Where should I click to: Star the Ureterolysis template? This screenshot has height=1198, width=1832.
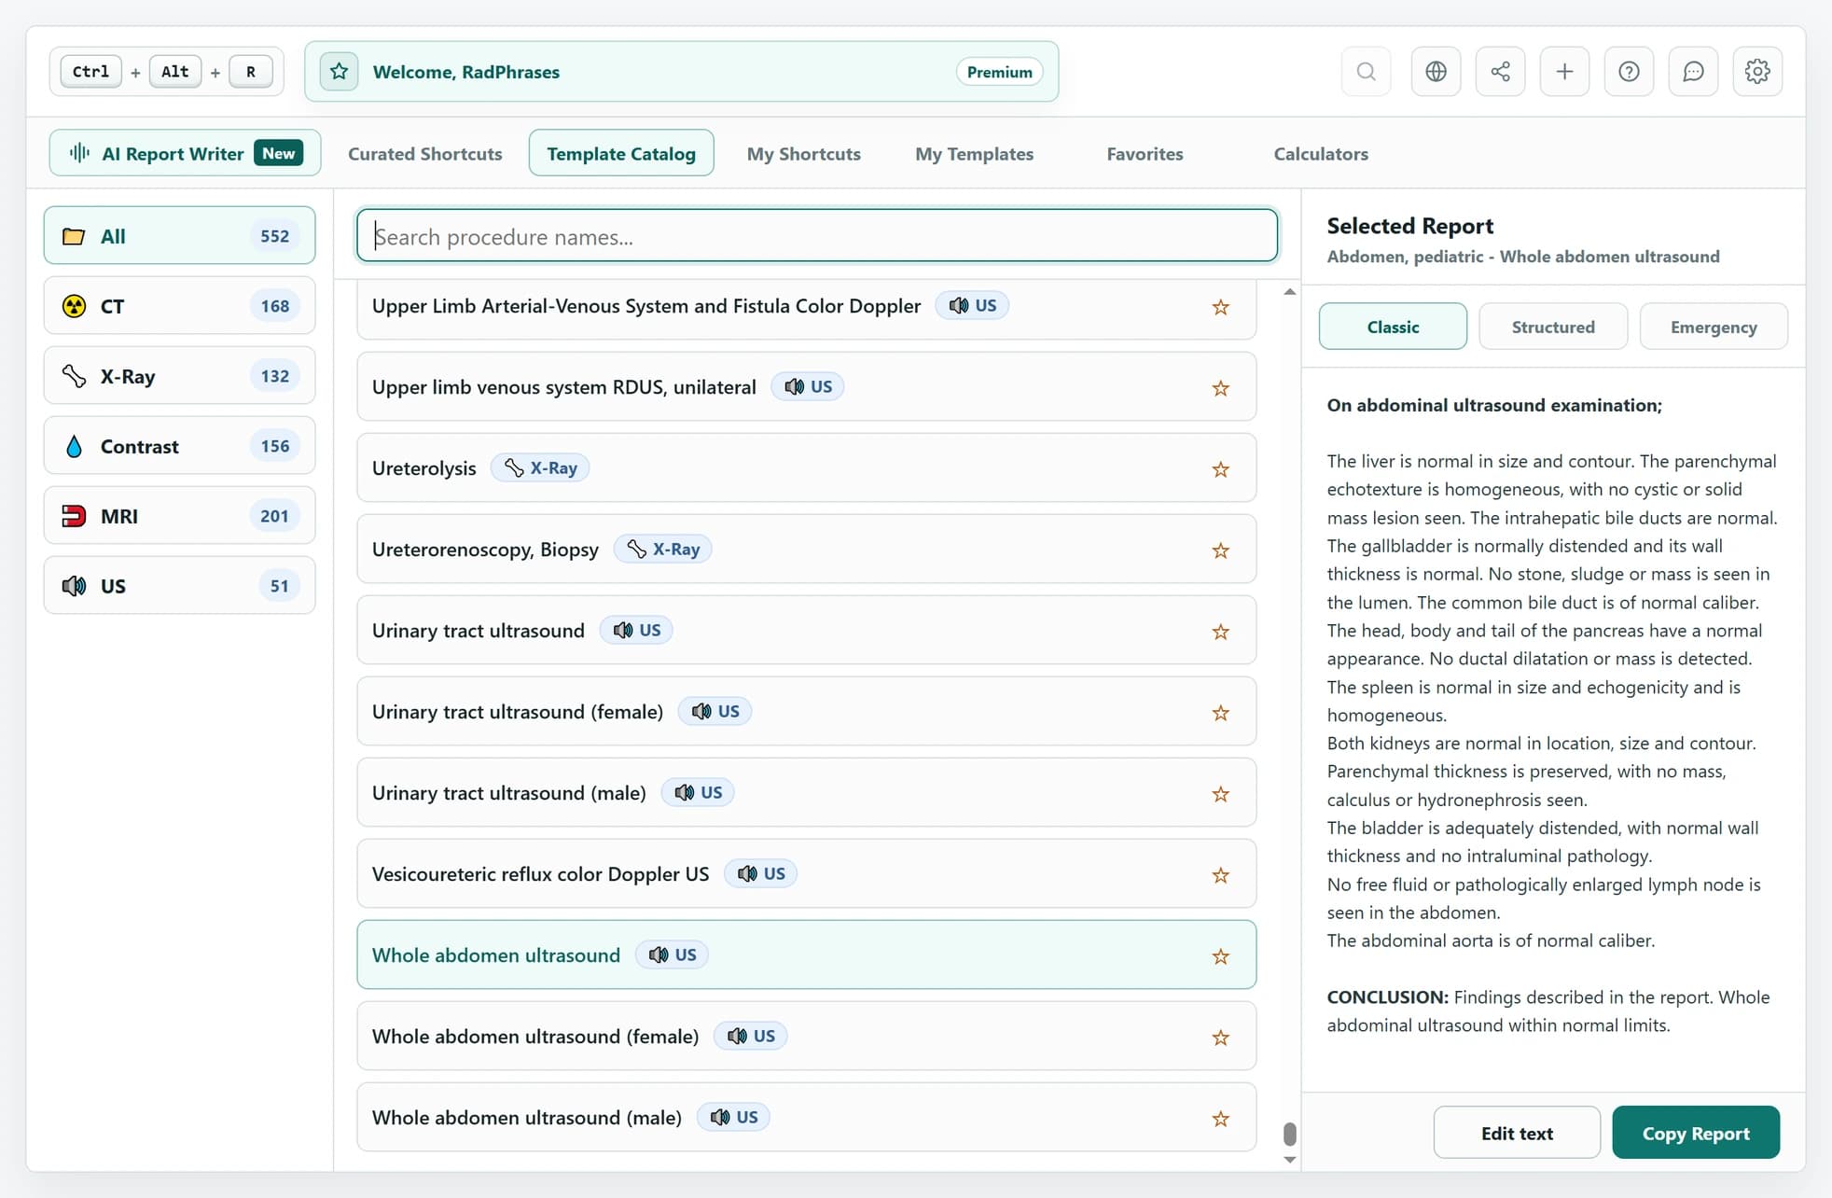coord(1220,469)
